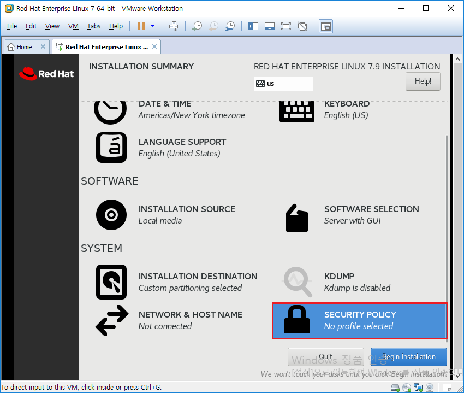The image size is (464, 393).
Task: Click Server with GUI text
Action: (352, 221)
